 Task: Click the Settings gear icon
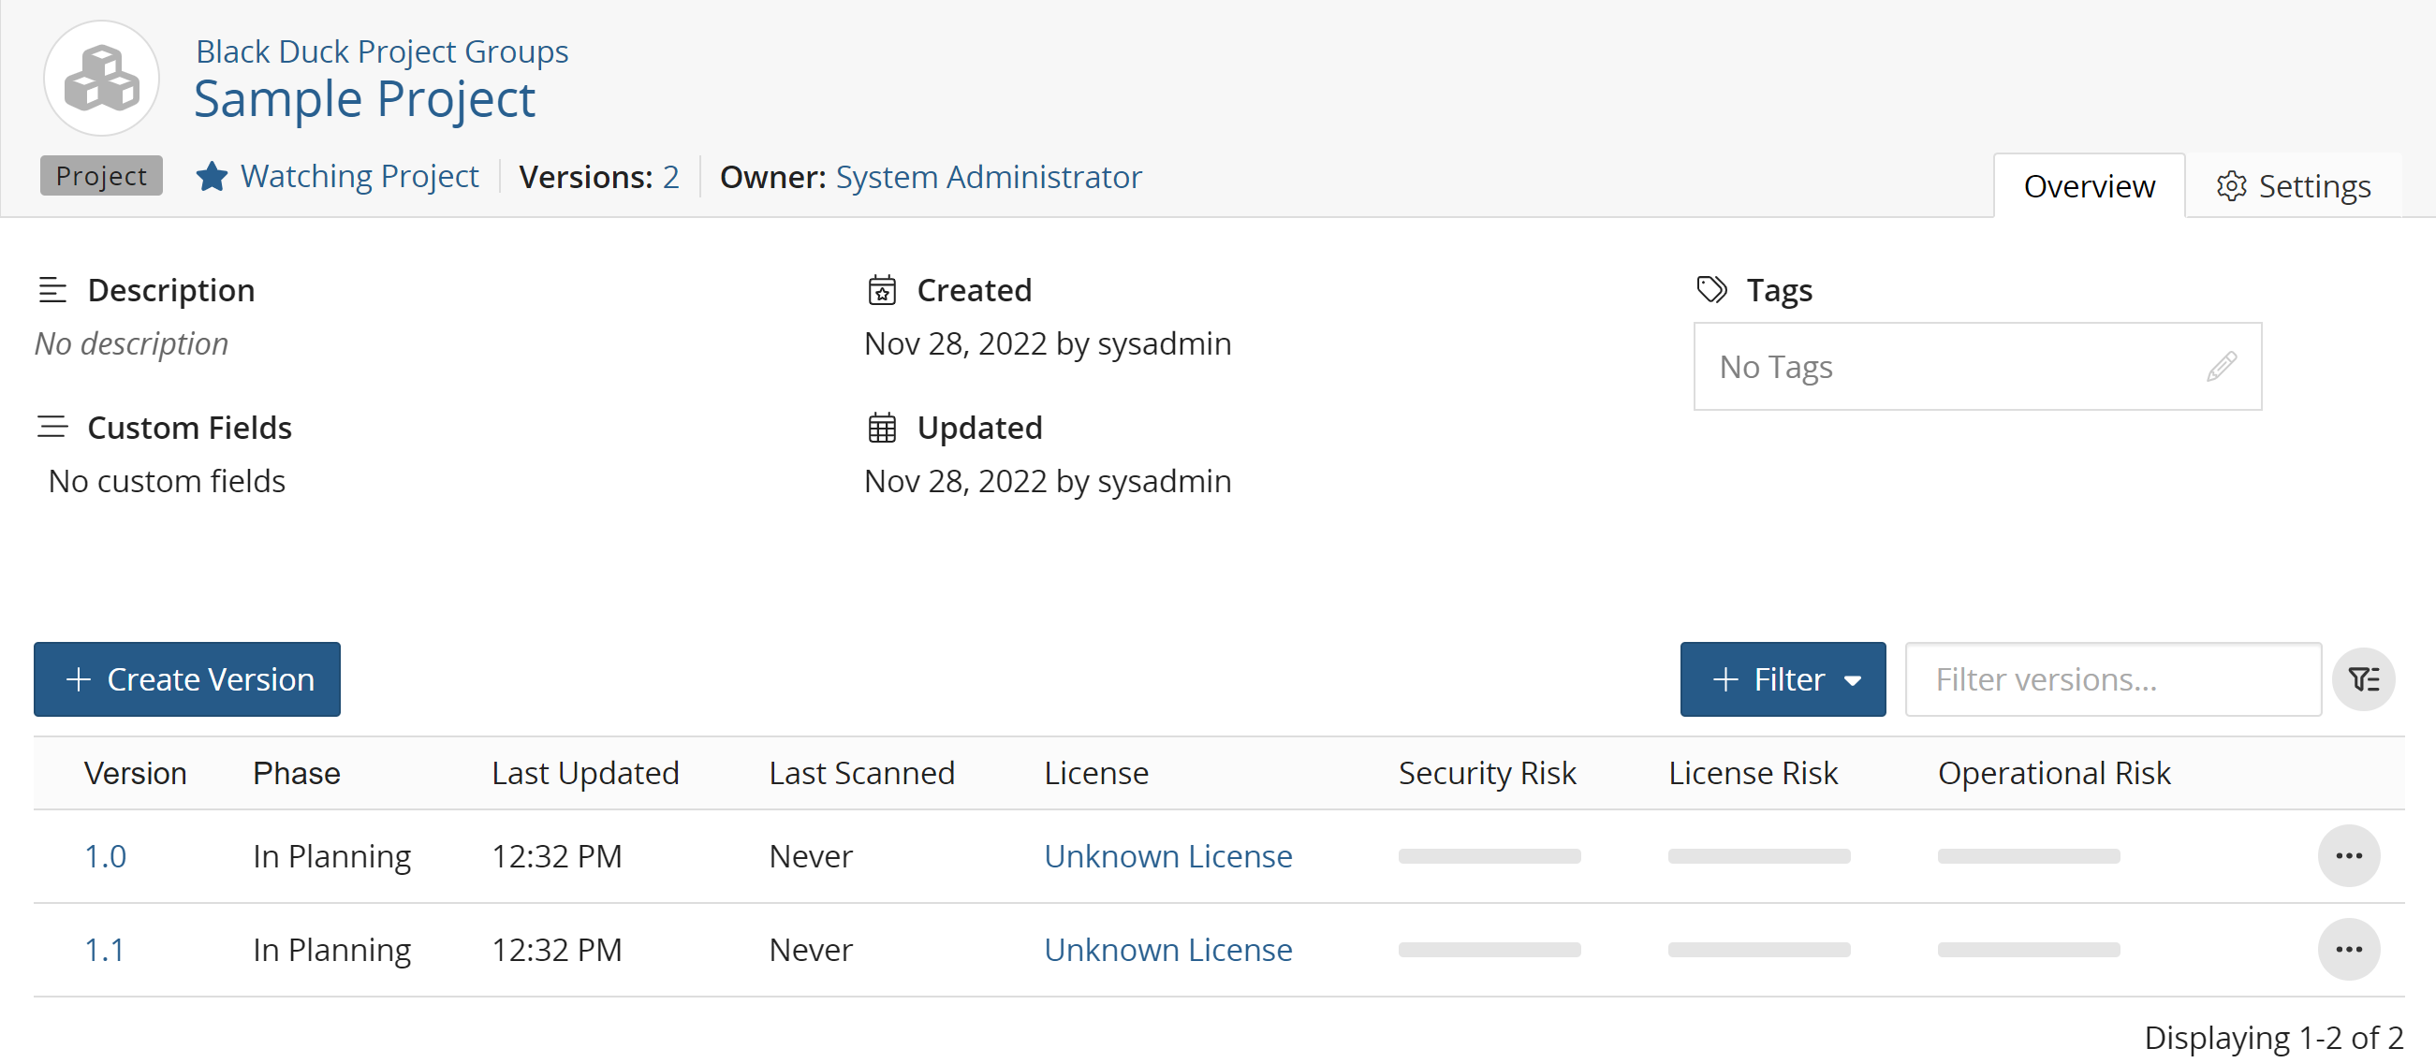2230,186
